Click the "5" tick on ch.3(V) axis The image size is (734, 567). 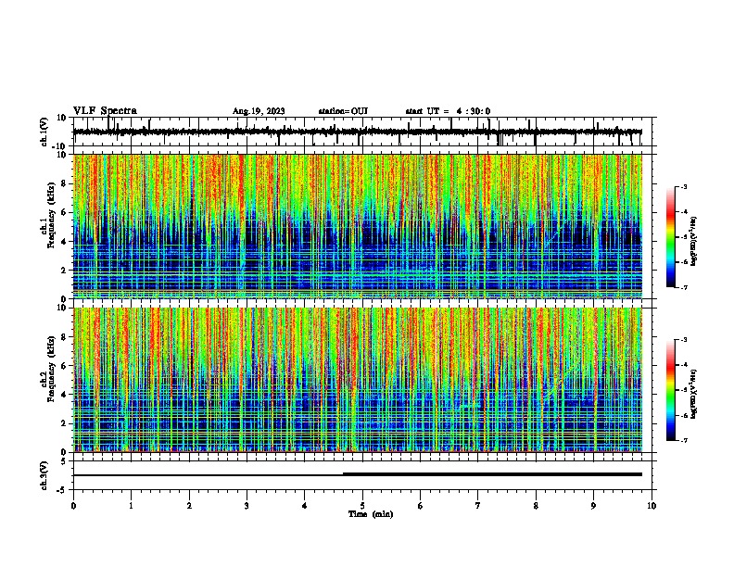pos(64,461)
